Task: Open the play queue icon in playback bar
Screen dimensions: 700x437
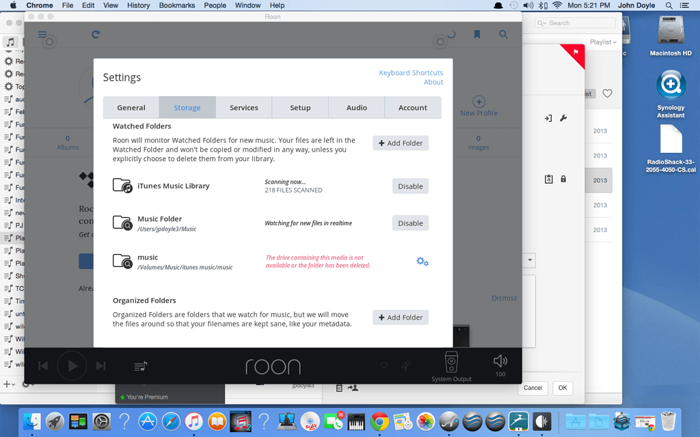Action: [x=140, y=366]
